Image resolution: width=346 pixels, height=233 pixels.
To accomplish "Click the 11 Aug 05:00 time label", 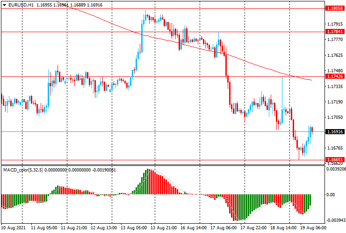I will point(43,228).
